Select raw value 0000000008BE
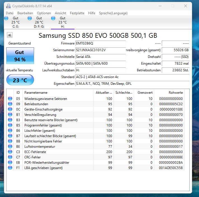199x197 pixels. [171, 157]
